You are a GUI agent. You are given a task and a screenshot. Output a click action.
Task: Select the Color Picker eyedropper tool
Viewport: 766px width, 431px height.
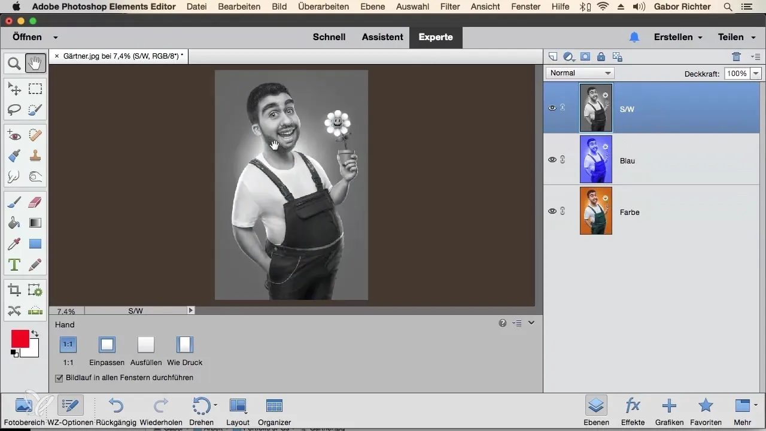(14, 244)
